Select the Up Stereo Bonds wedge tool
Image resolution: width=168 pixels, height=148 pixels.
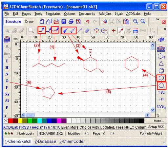point(65,30)
